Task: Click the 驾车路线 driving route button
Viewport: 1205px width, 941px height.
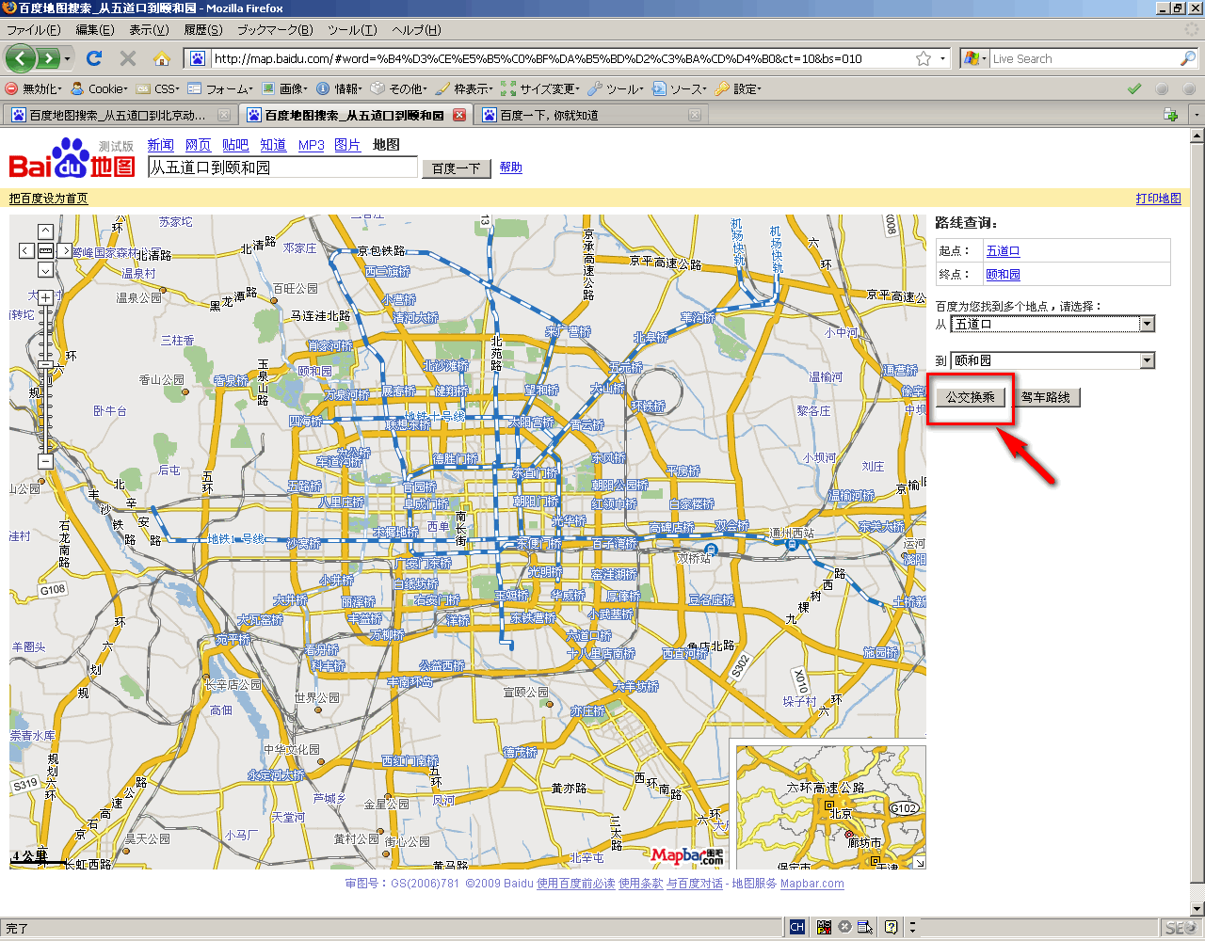Action: pyautogui.click(x=1046, y=397)
